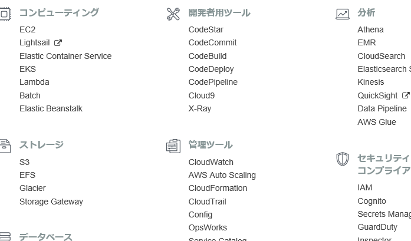This screenshot has height=241, width=411.
Task: Click the external link icon beside Lightsail
Action: point(58,42)
